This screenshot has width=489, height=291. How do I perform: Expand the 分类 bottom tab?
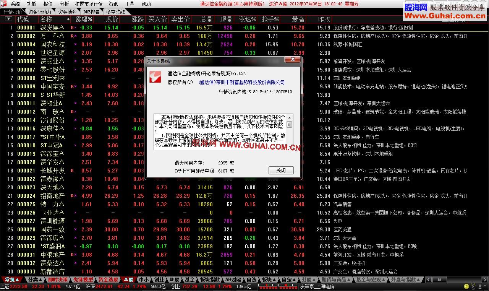pos(35,280)
